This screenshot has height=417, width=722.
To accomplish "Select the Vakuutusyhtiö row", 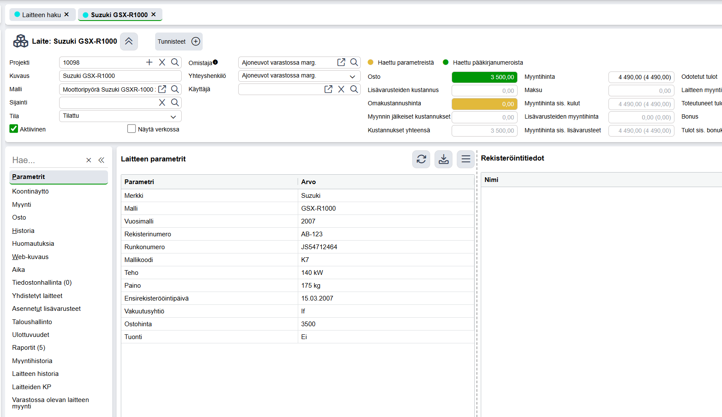I will coord(297,311).
